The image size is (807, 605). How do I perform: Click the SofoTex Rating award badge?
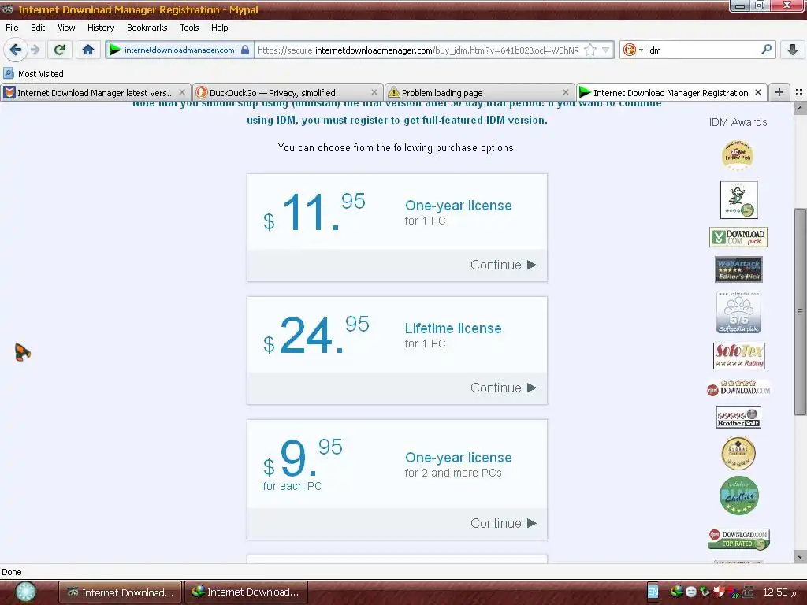(x=739, y=356)
